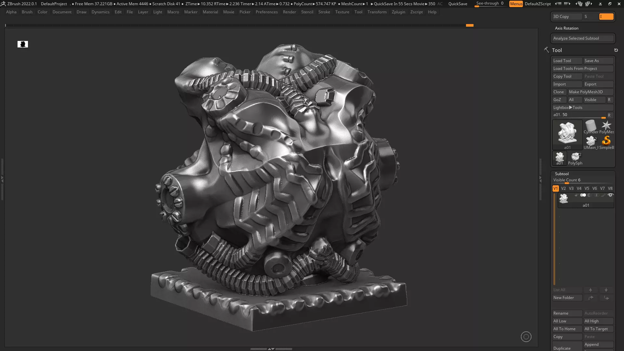Select the UMain tool icon
This screenshot has height=351, width=624.
(x=591, y=142)
